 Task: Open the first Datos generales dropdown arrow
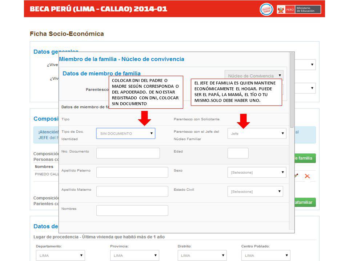pyautogui.click(x=312, y=65)
